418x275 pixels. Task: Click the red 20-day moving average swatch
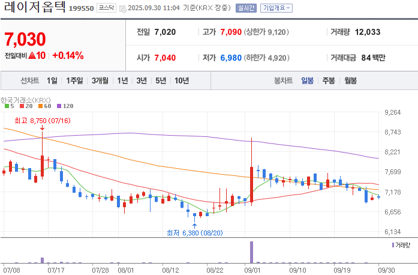22,106
